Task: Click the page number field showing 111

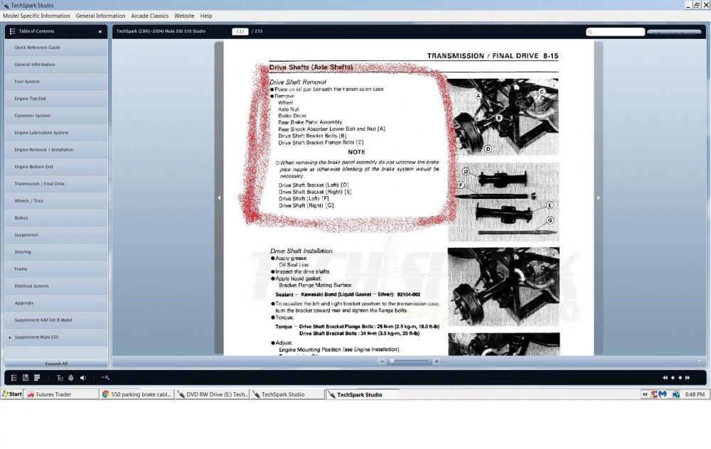Action: pos(240,32)
